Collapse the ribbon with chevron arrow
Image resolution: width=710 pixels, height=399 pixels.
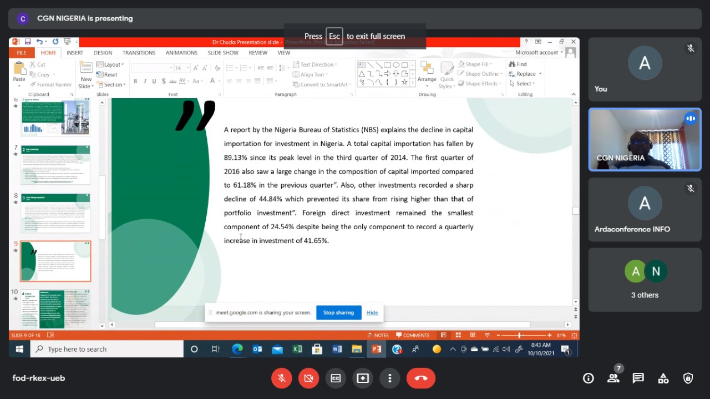(x=574, y=94)
